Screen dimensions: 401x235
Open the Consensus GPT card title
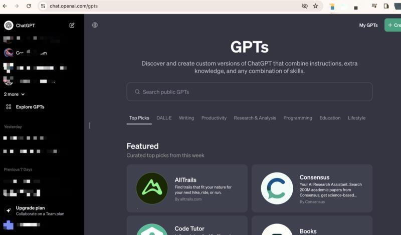click(315, 177)
